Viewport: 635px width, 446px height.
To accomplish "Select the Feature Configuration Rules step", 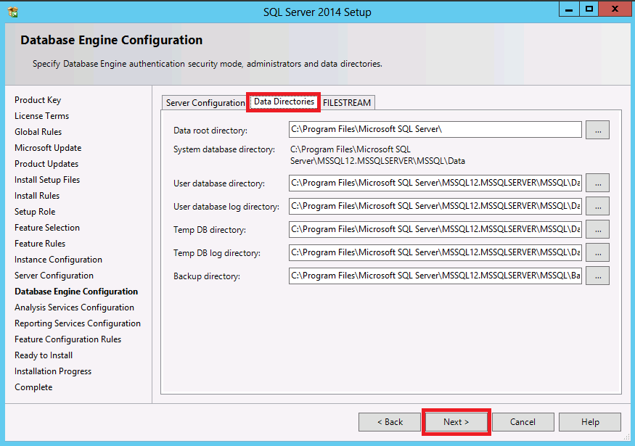I will 67,339.
